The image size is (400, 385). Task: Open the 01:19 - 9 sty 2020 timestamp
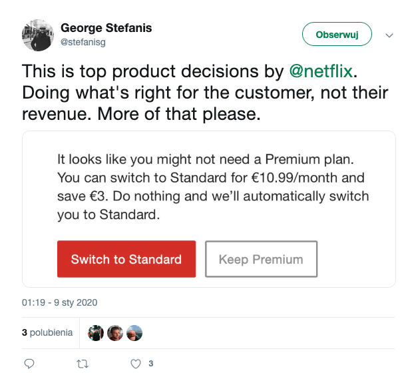coord(59,302)
